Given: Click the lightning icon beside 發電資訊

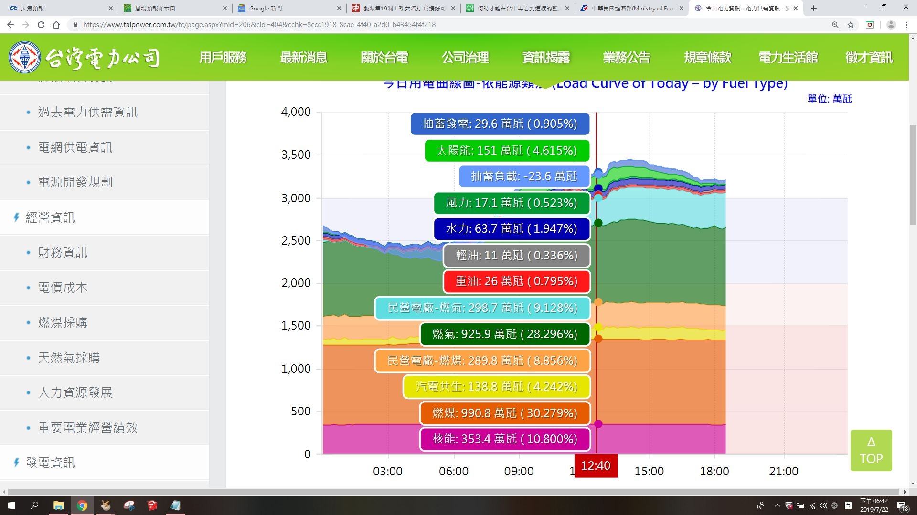Looking at the screenshot, I should coord(16,463).
